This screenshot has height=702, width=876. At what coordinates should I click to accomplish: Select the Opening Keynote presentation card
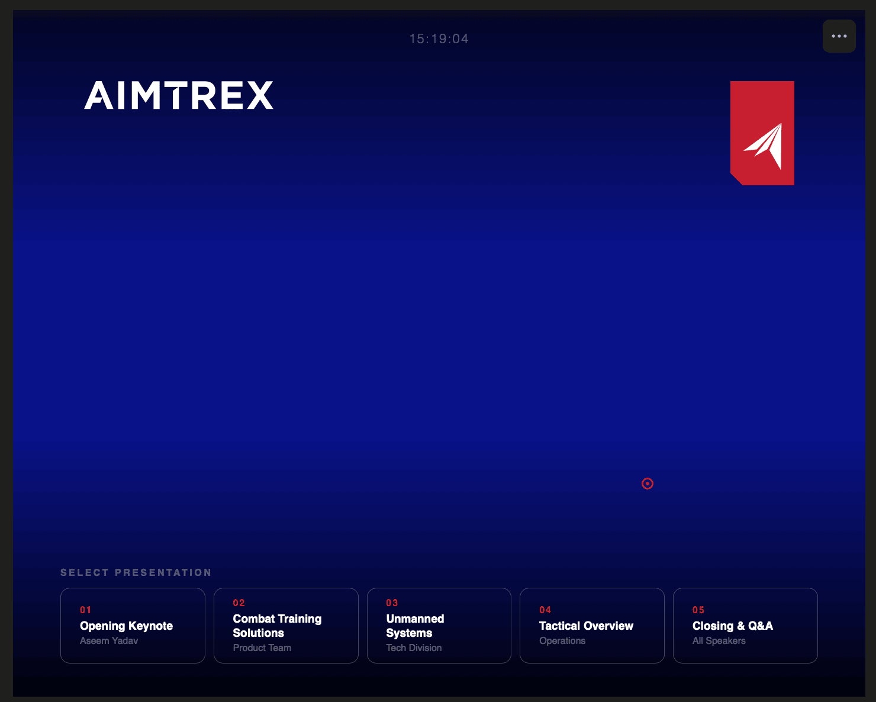(133, 626)
